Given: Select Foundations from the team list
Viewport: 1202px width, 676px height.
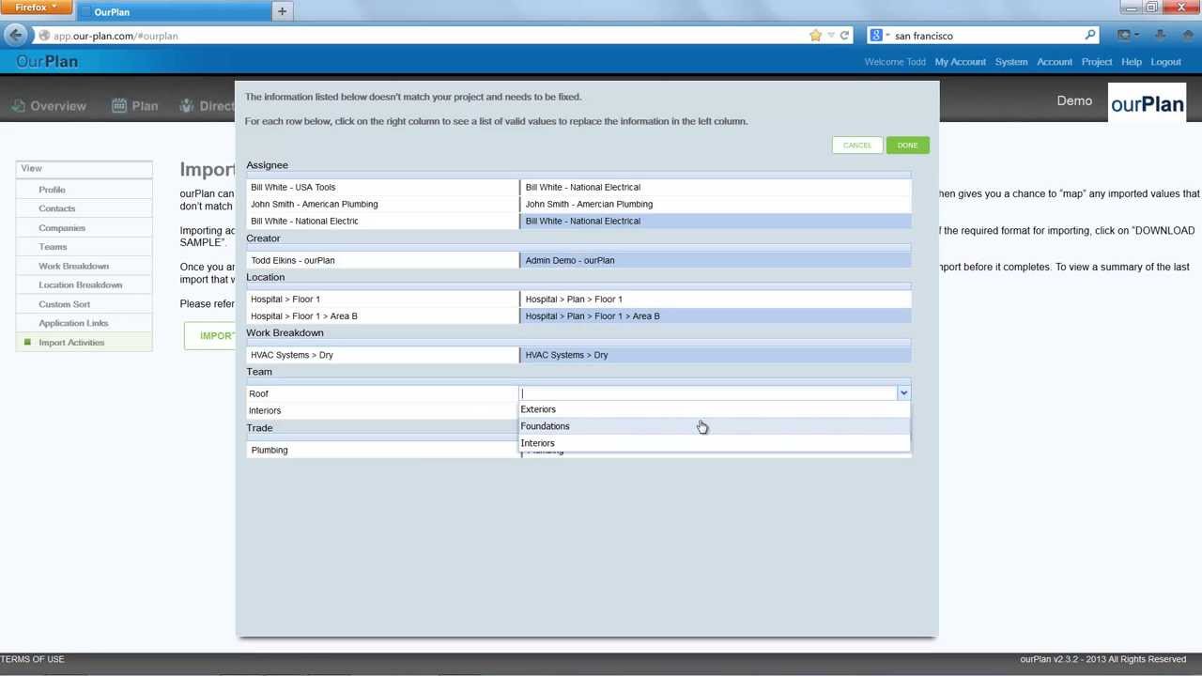Looking at the screenshot, I should (715, 426).
